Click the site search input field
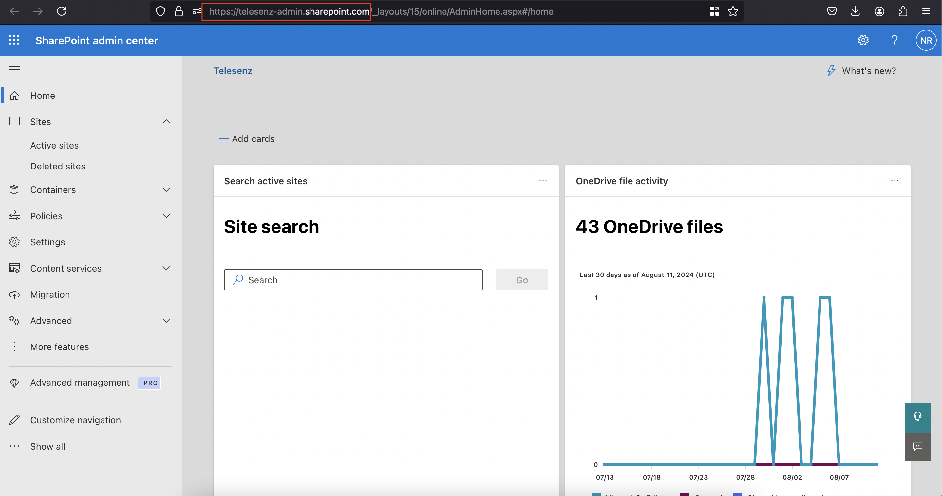Viewport: 942px width, 496px height. coord(353,279)
